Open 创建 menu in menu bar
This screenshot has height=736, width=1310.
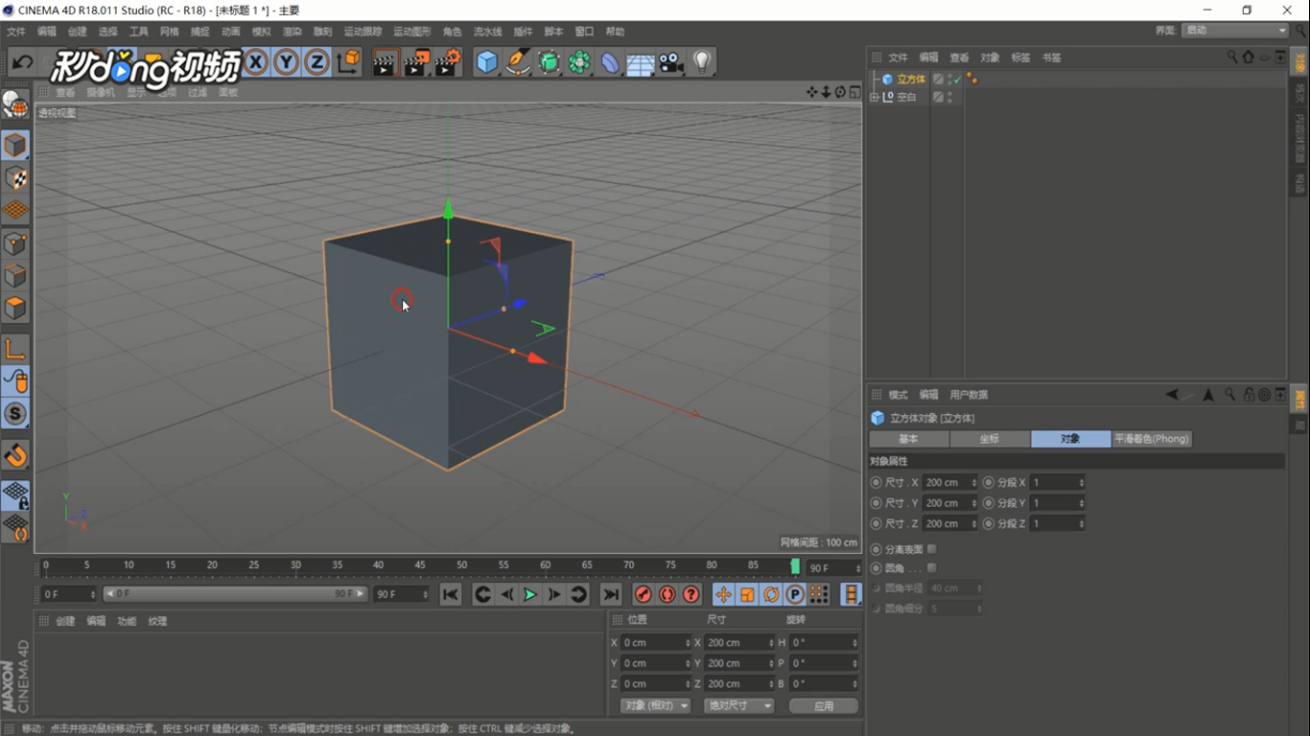(x=78, y=32)
